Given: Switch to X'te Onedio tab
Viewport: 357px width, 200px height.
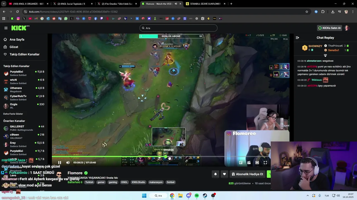Looking at the screenshot, I should (x=117, y=4).
